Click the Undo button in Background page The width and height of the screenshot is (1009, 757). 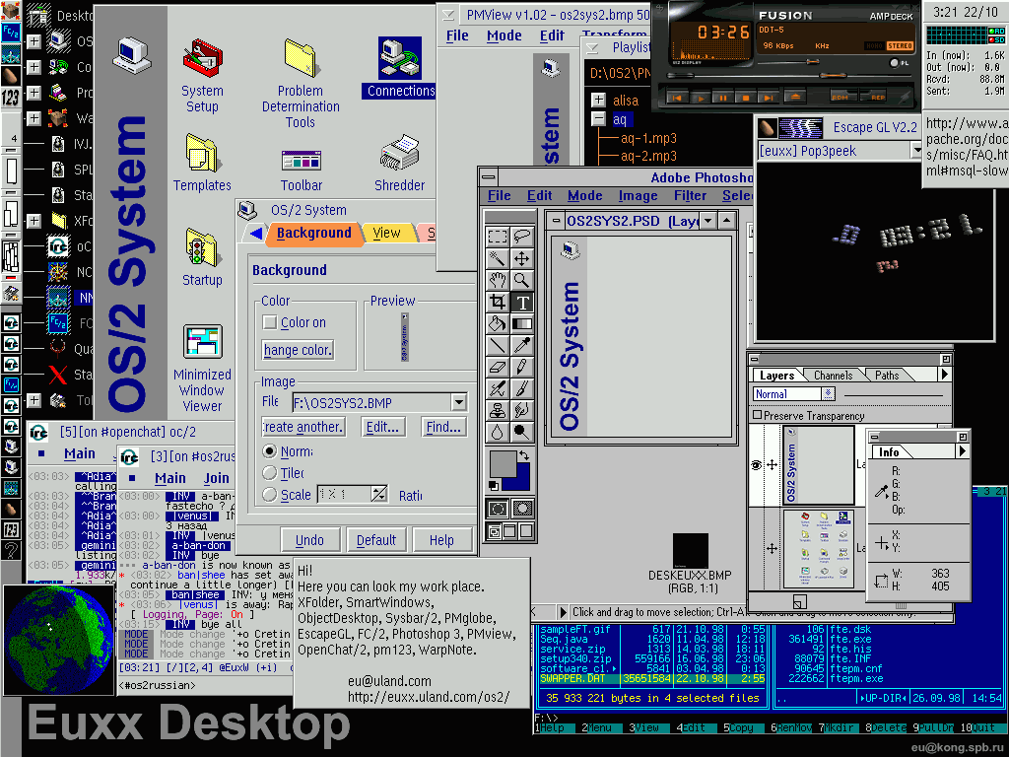[x=309, y=540]
